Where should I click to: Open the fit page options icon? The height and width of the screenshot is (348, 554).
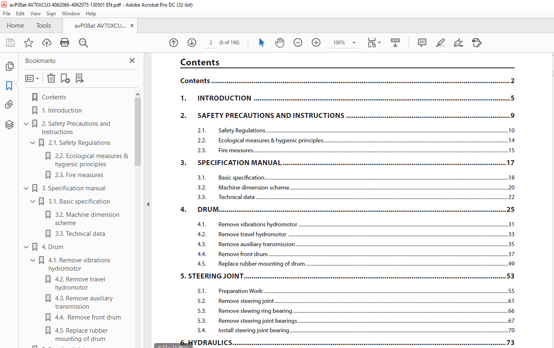pyautogui.click(x=374, y=43)
